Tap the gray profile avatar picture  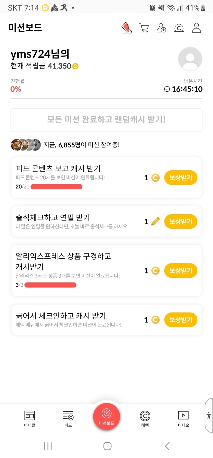pyautogui.click(x=190, y=59)
